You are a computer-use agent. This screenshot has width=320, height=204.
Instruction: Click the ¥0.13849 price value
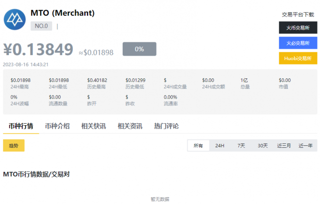[x=38, y=49]
